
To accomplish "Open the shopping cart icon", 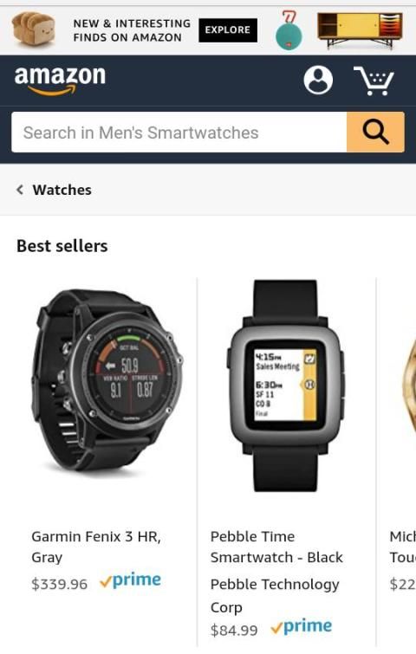I will tap(374, 81).
